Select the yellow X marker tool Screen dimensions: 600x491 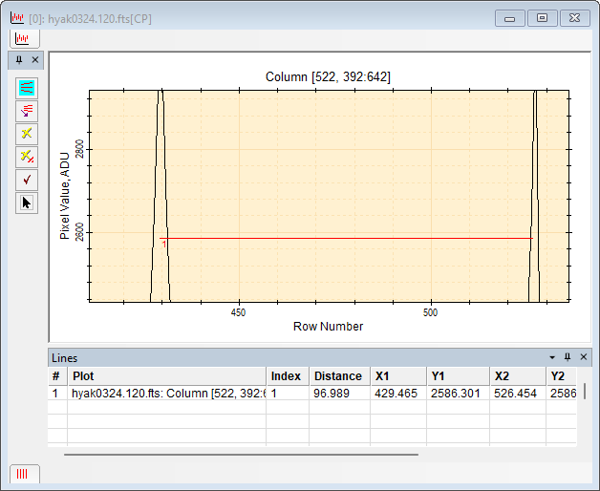point(27,134)
